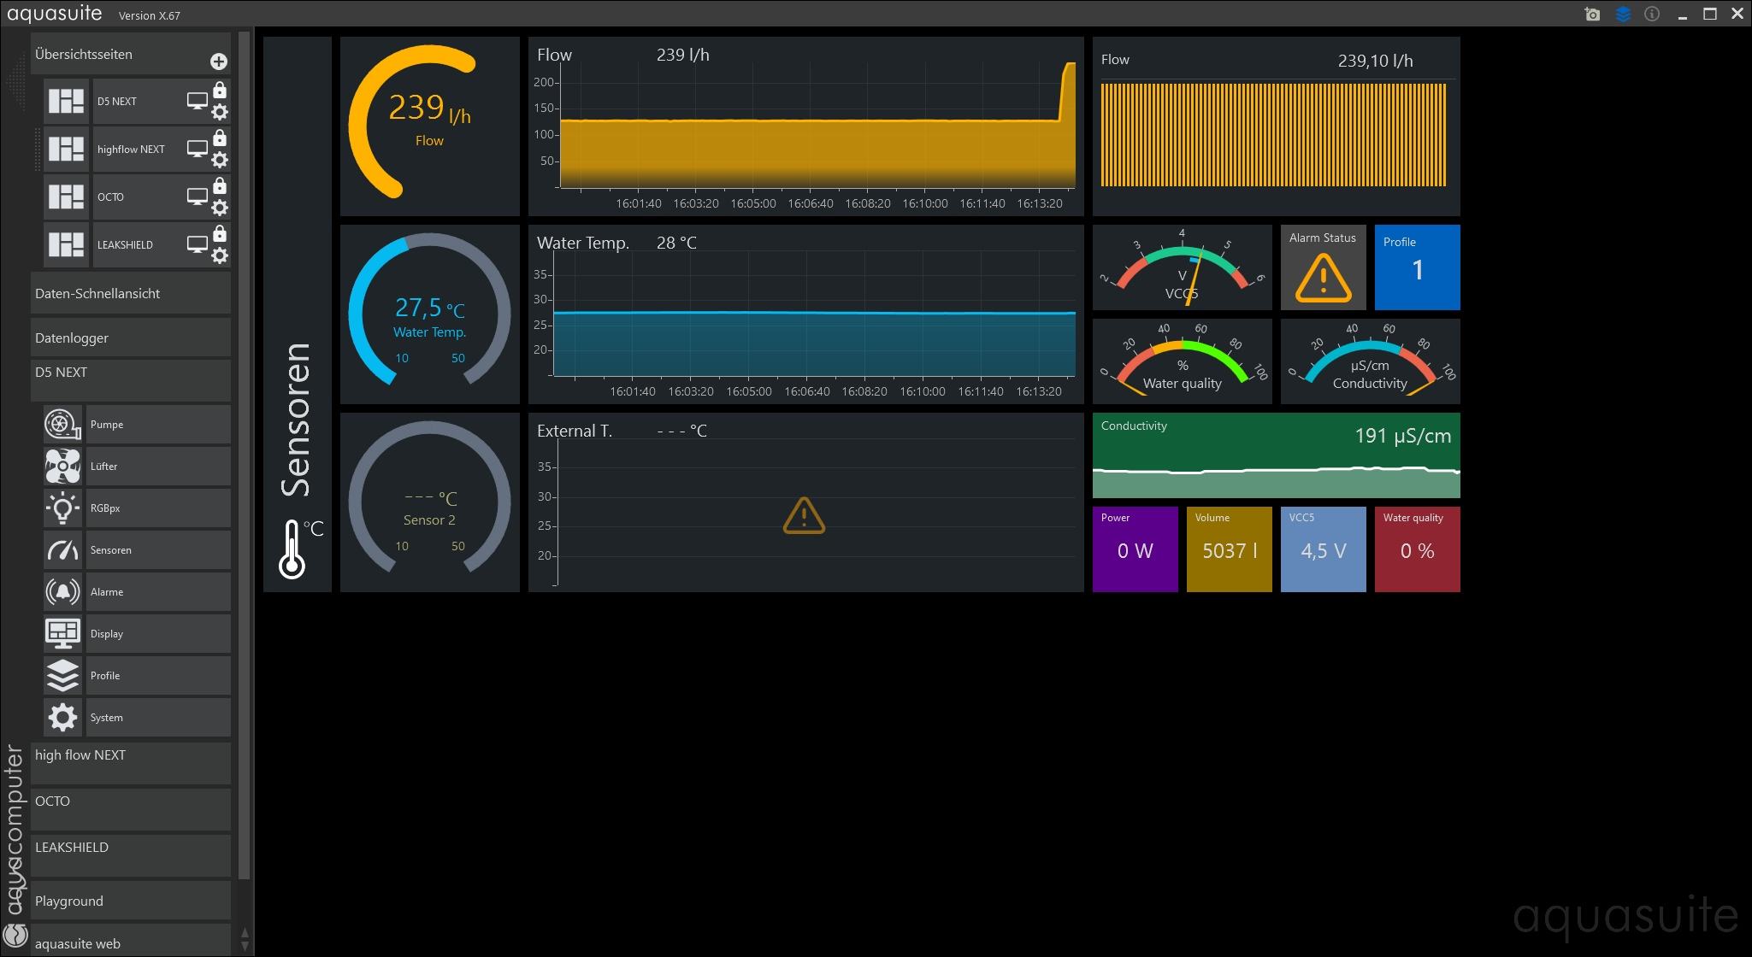Open the Lüfter menu entry
Viewport: 1752px width, 957px height.
click(158, 467)
